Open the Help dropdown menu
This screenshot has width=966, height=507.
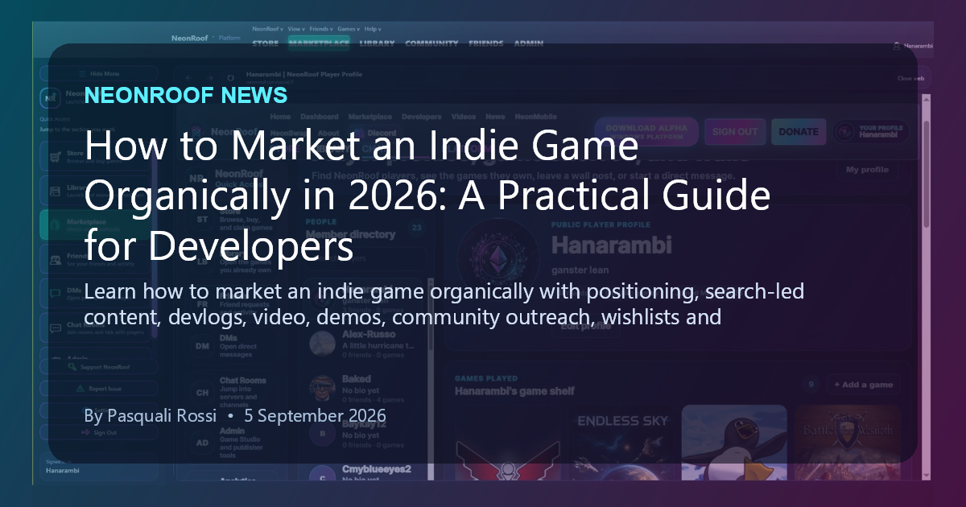372,28
